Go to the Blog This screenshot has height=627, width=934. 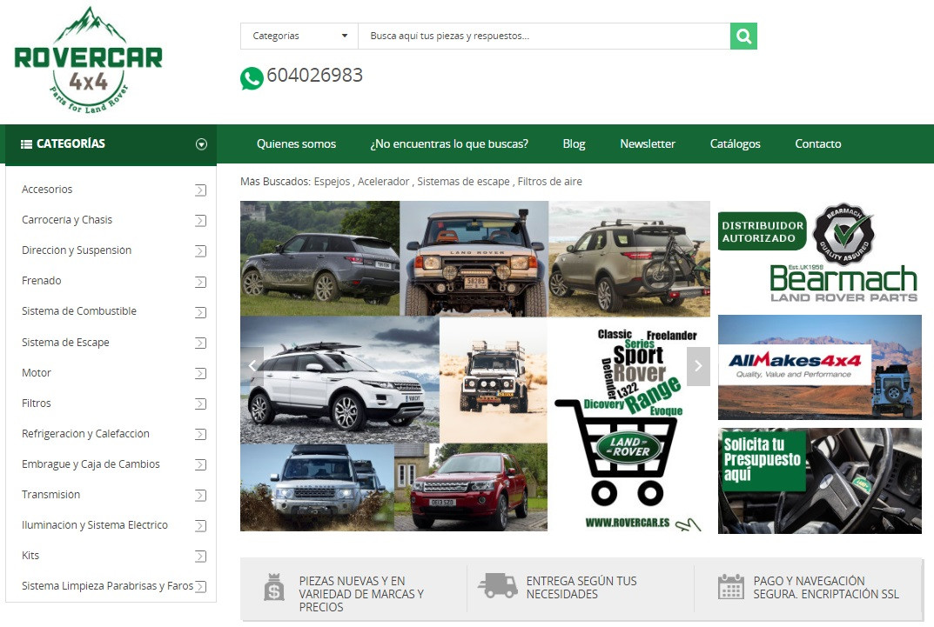tap(575, 144)
